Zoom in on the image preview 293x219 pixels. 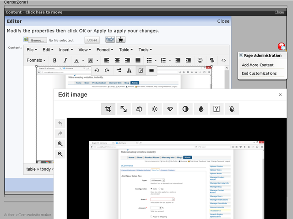60,144
